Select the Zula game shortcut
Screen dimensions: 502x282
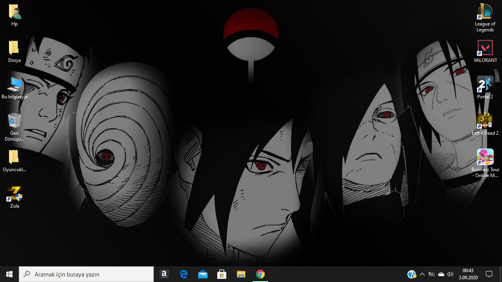(15, 197)
